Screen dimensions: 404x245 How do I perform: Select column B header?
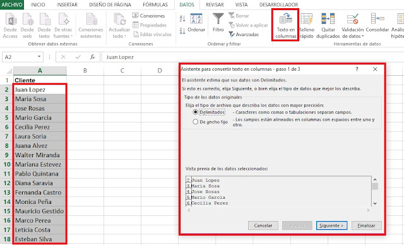(85, 71)
